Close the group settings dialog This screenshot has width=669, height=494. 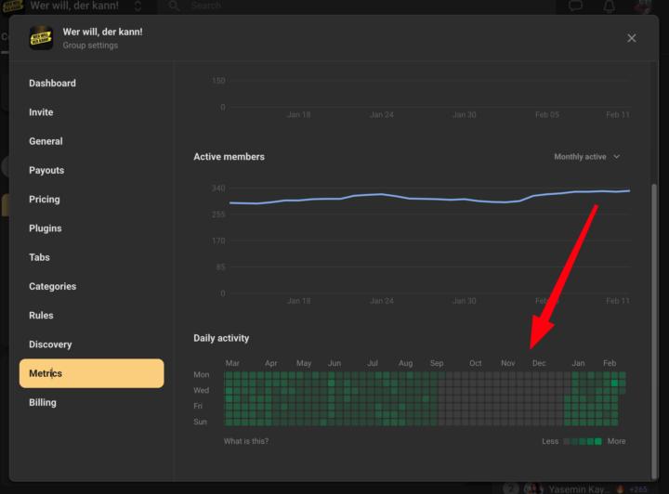click(x=632, y=38)
